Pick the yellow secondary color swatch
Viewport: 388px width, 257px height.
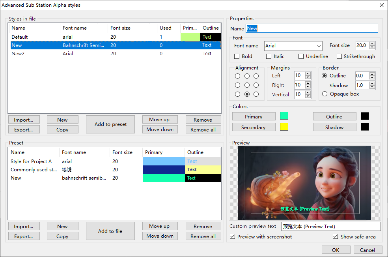click(284, 127)
